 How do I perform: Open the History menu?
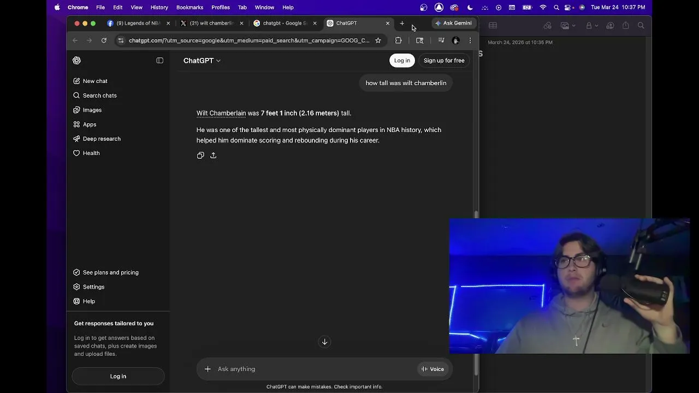point(159,8)
